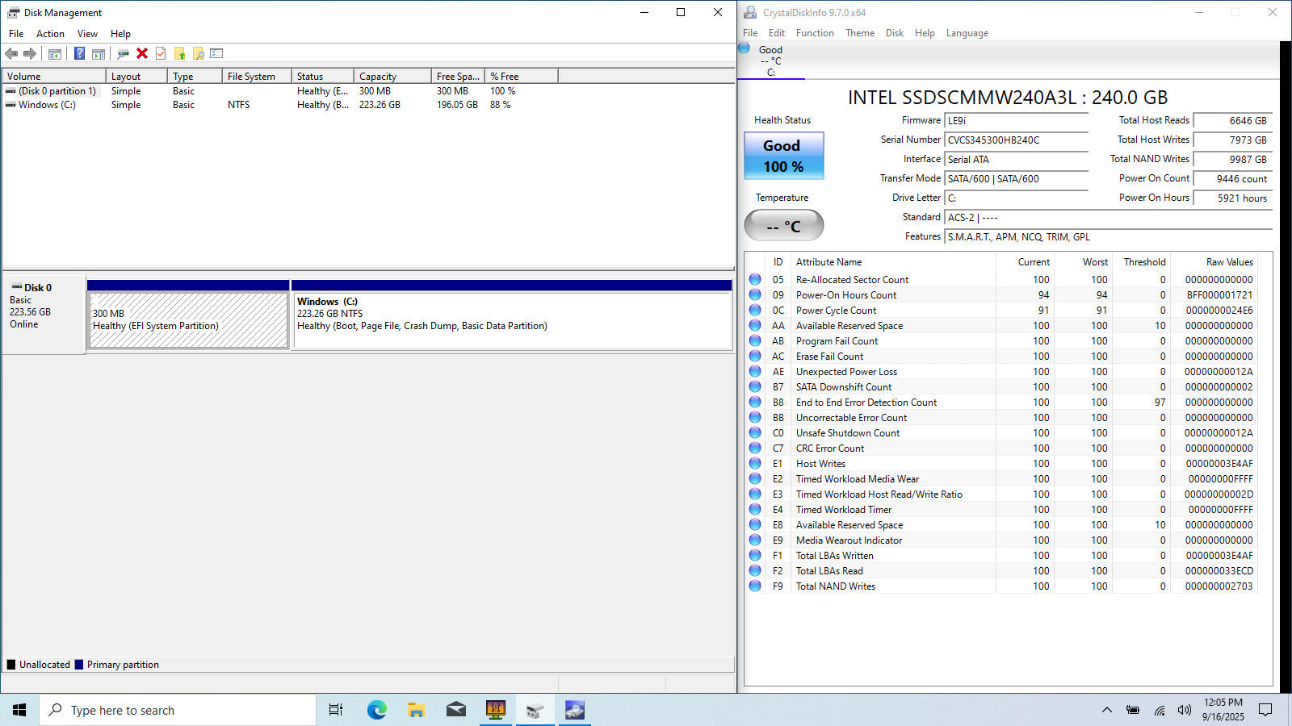Click the blue Help question mark toolbar icon
The image size is (1292, 726).
point(79,53)
